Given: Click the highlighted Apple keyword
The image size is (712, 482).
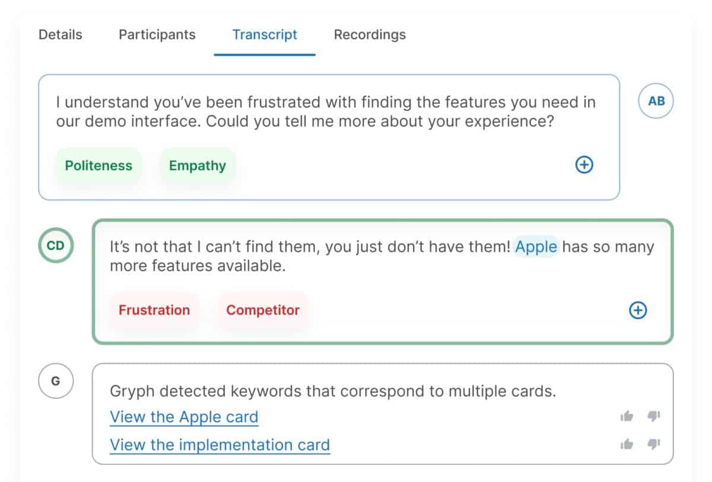Looking at the screenshot, I should click(x=536, y=246).
